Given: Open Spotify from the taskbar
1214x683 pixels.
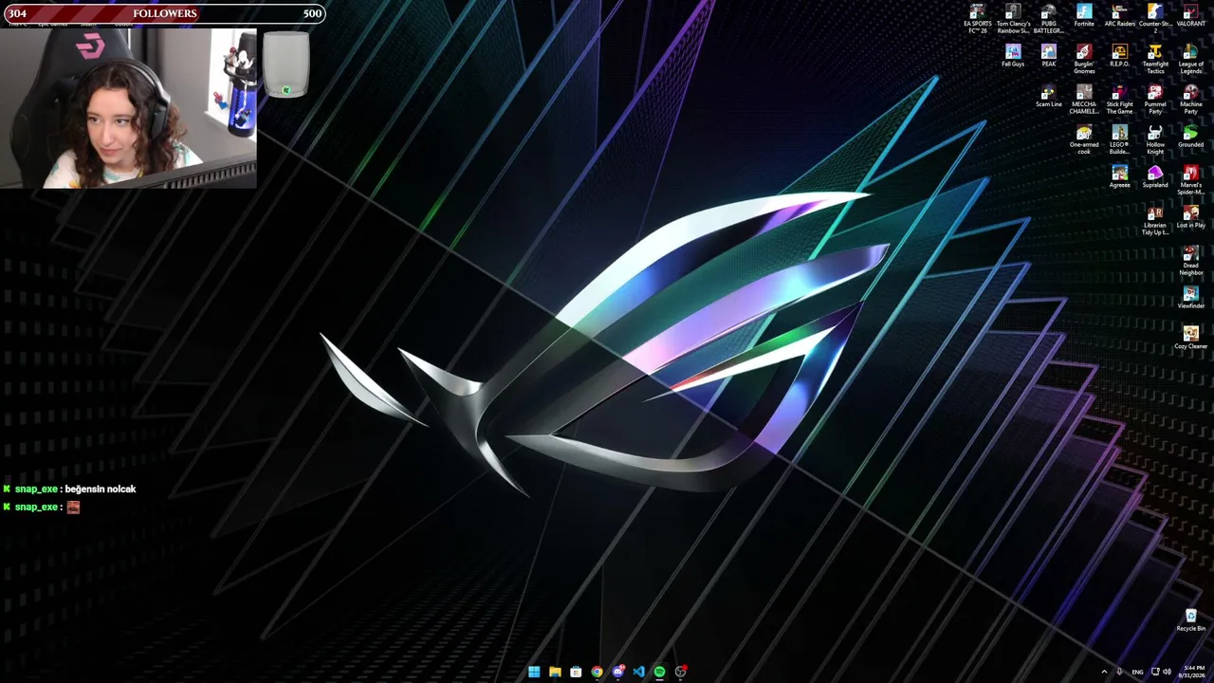Looking at the screenshot, I should click(659, 672).
